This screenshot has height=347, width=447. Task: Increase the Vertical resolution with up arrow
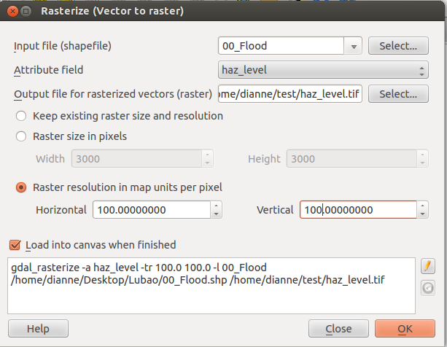click(422, 206)
